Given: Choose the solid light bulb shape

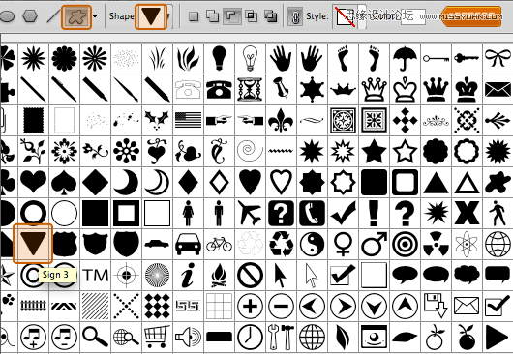Looking at the screenshot, I should 219,58.
